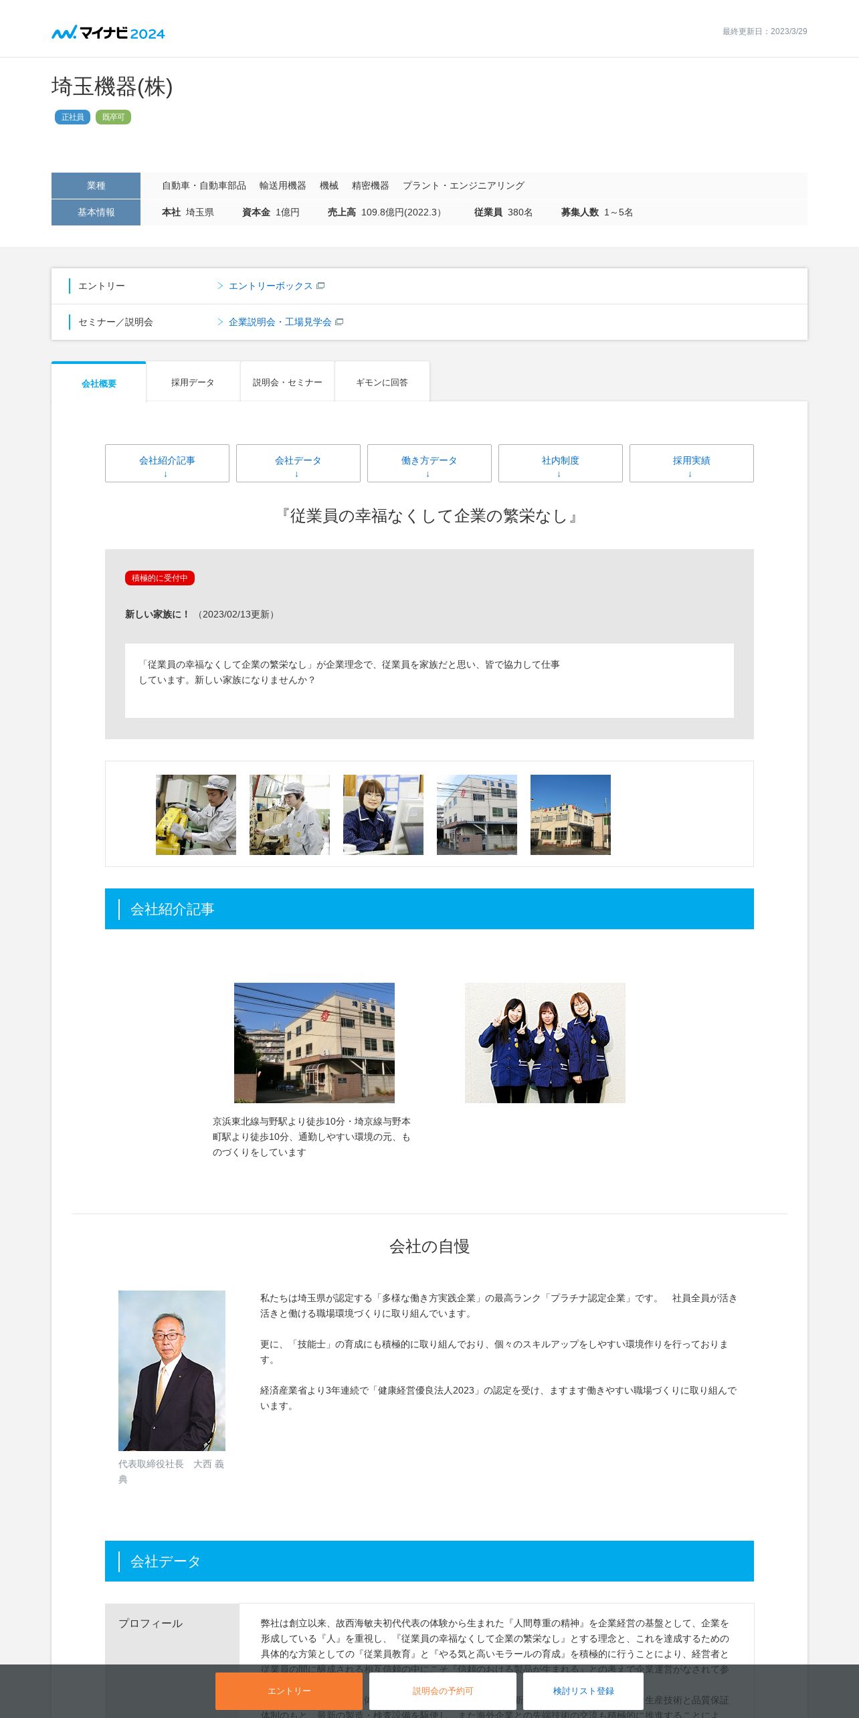Open thumbnail of worker at milling machine
The width and height of the screenshot is (859, 1718).
290,815
